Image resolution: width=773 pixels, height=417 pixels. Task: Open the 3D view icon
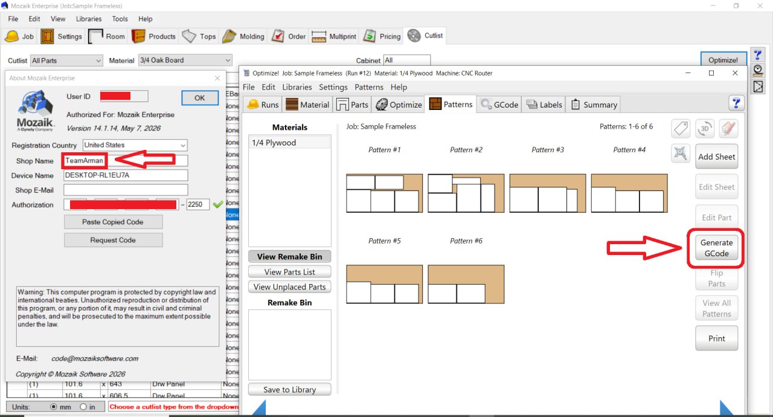click(x=705, y=128)
